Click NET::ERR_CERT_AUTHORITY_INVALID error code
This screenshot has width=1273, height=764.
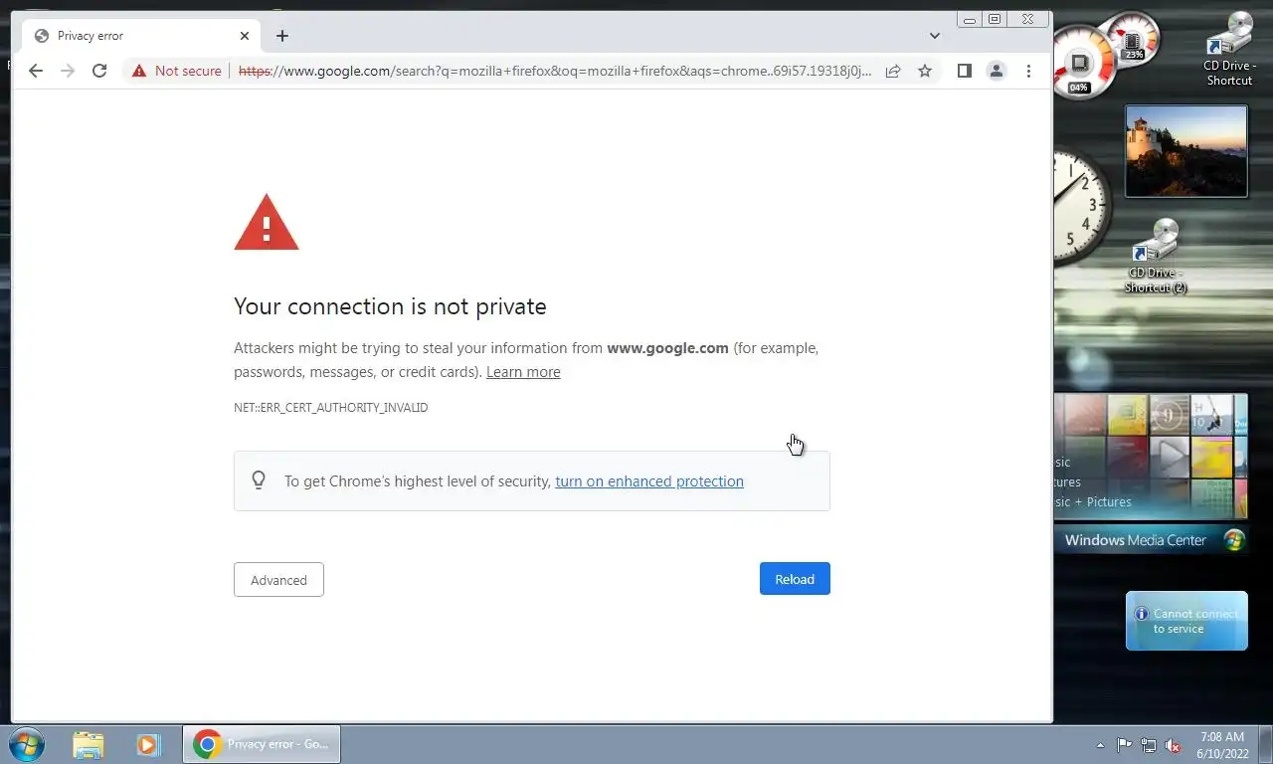331,408
